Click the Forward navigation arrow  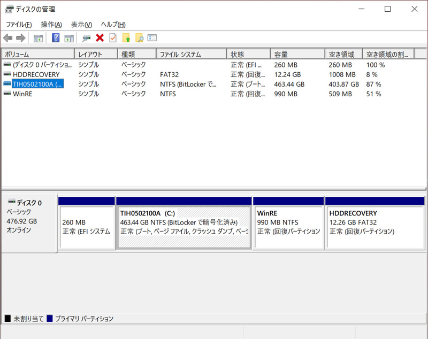click(21, 37)
